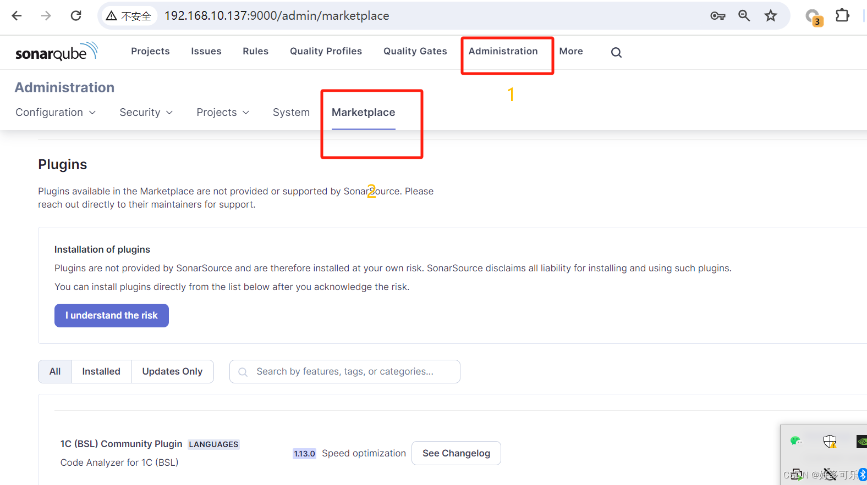Image resolution: width=867 pixels, height=485 pixels.
Task: Open the More menu
Action: click(x=571, y=51)
